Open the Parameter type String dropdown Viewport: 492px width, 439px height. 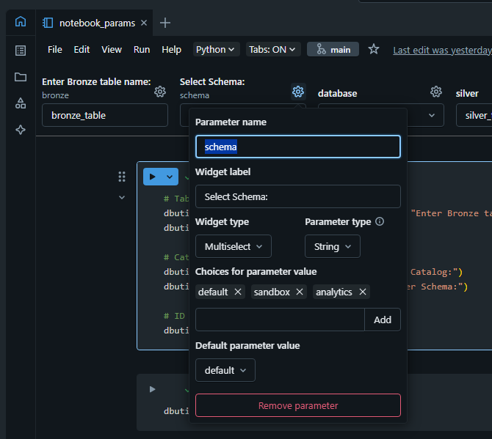(x=333, y=246)
